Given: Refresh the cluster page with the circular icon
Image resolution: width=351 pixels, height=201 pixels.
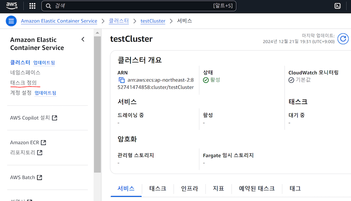Looking at the screenshot, I should pyautogui.click(x=343, y=39).
